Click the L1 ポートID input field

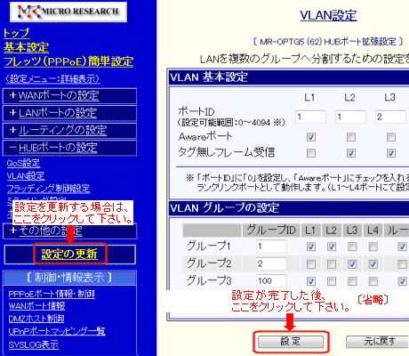pos(310,117)
